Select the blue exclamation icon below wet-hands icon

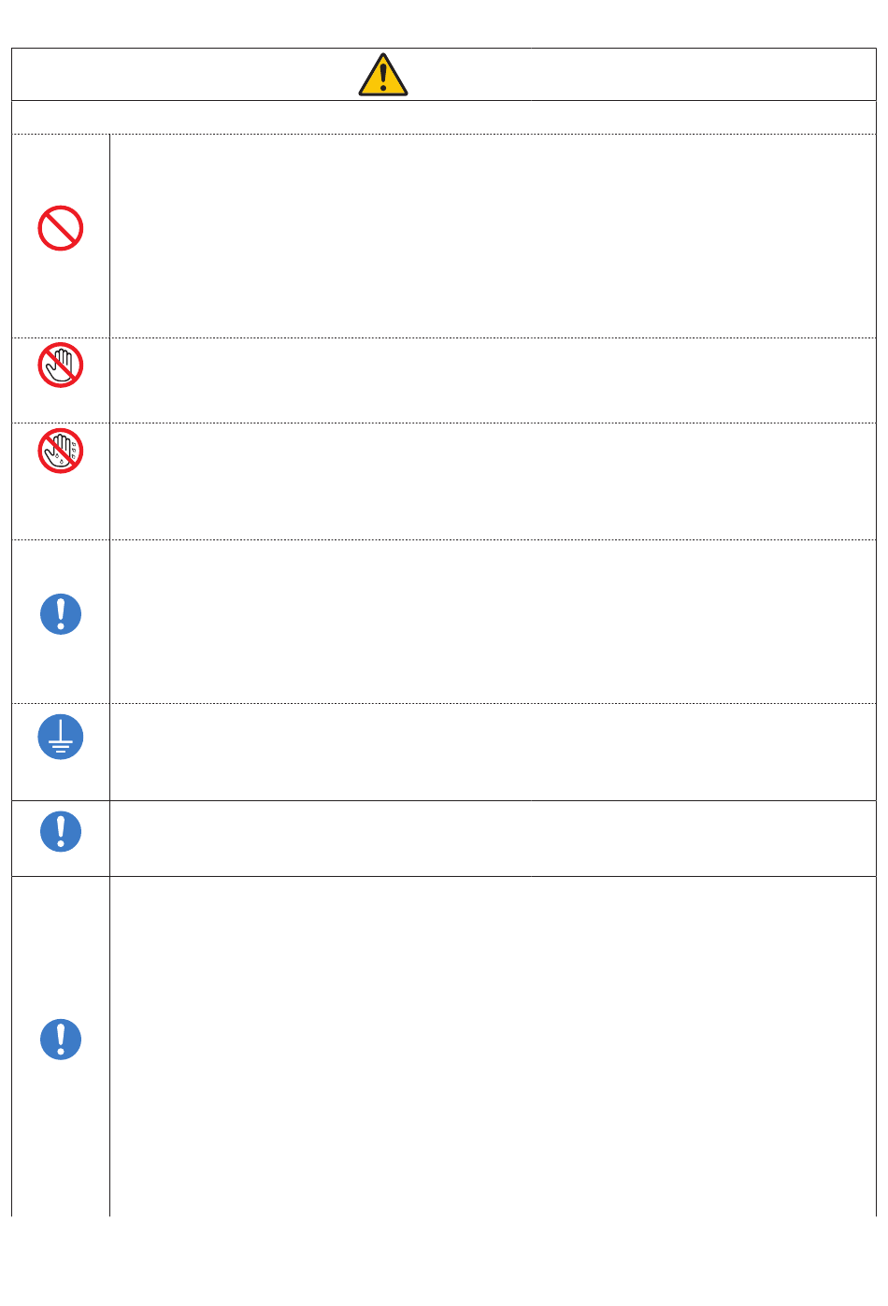pyautogui.click(x=61, y=614)
